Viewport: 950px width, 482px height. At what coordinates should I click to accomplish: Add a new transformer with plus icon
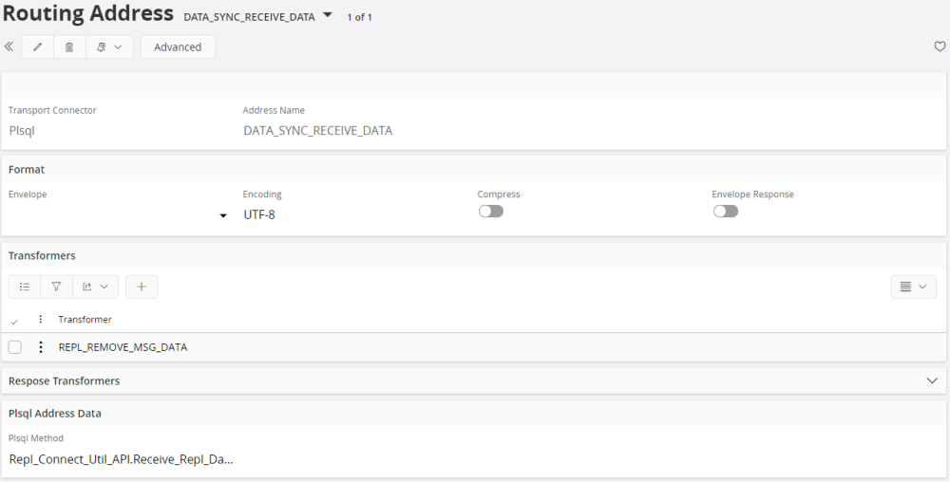(x=142, y=287)
